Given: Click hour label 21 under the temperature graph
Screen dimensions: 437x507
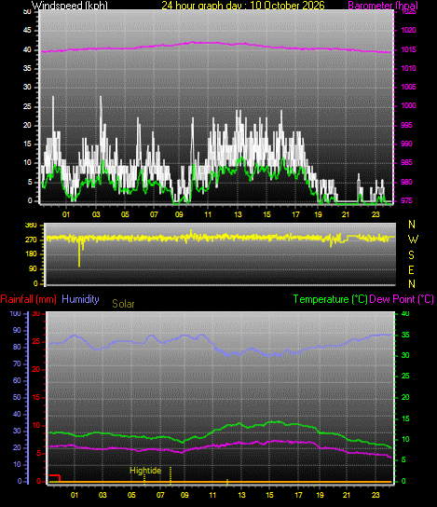Looking at the screenshot, I should click(x=347, y=495).
